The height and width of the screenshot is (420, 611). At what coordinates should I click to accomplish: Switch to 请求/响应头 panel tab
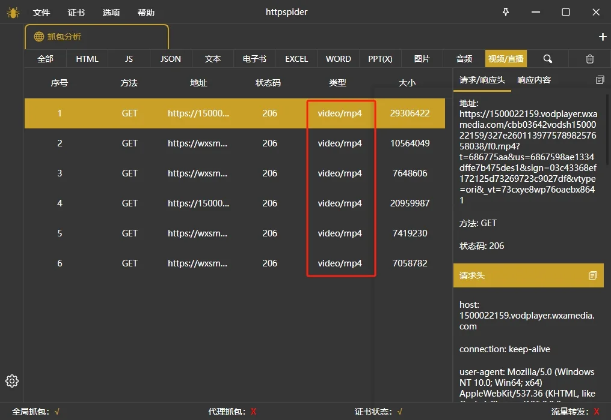tap(482, 80)
